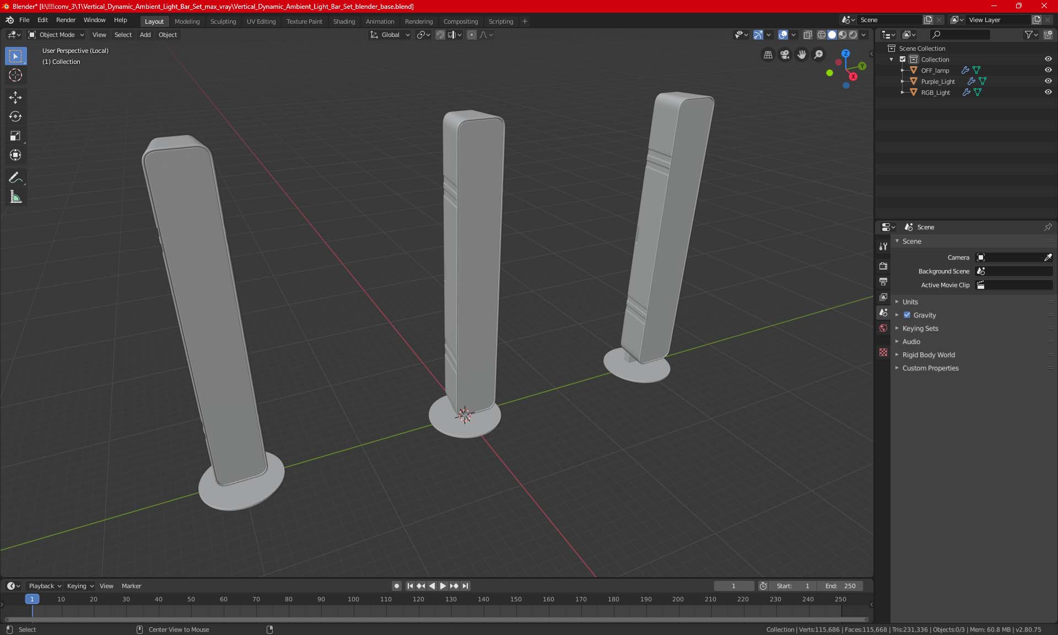Screen dimensions: 1058x635
Task: Jump to the timeline end frame
Action: pyautogui.click(x=466, y=586)
